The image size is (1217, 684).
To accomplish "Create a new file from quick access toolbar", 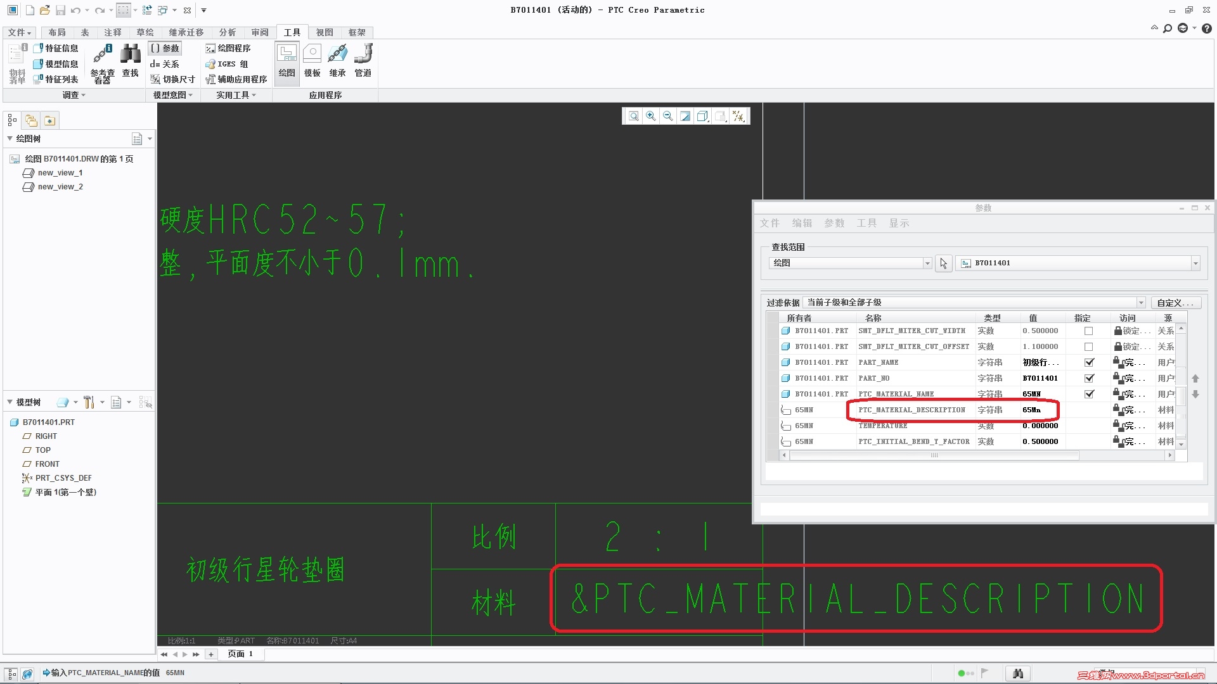I will pos(30,10).
